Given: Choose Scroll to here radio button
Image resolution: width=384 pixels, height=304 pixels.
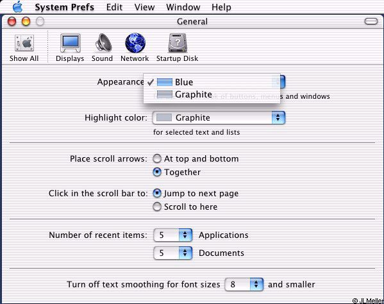Looking at the screenshot, I should click(x=157, y=207).
